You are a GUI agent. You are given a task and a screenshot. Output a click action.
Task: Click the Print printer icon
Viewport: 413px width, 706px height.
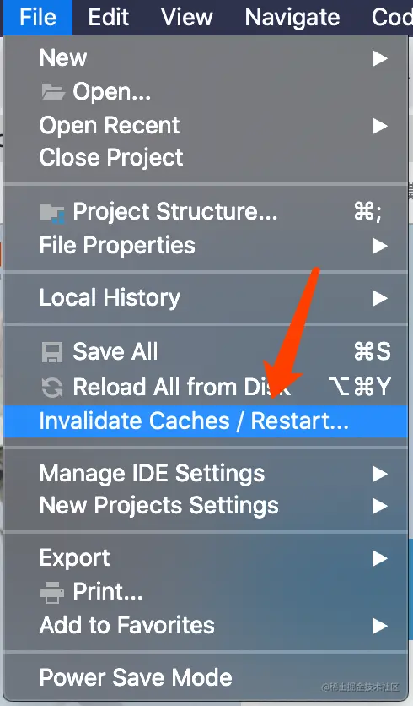52,592
